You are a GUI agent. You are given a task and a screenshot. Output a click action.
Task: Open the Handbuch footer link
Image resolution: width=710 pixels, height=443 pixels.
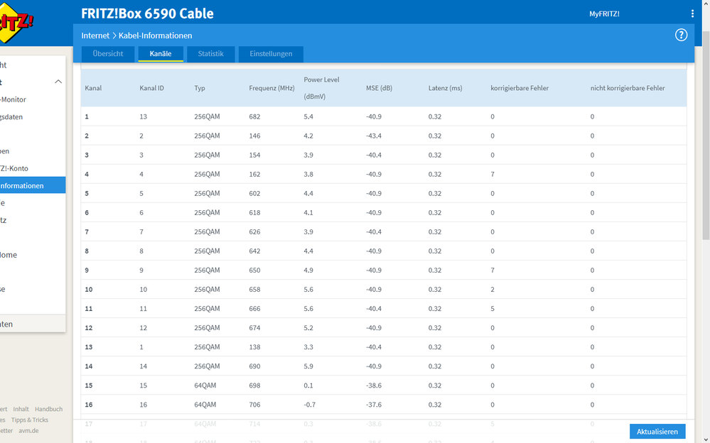pyautogui.click(x=48, y=409)
